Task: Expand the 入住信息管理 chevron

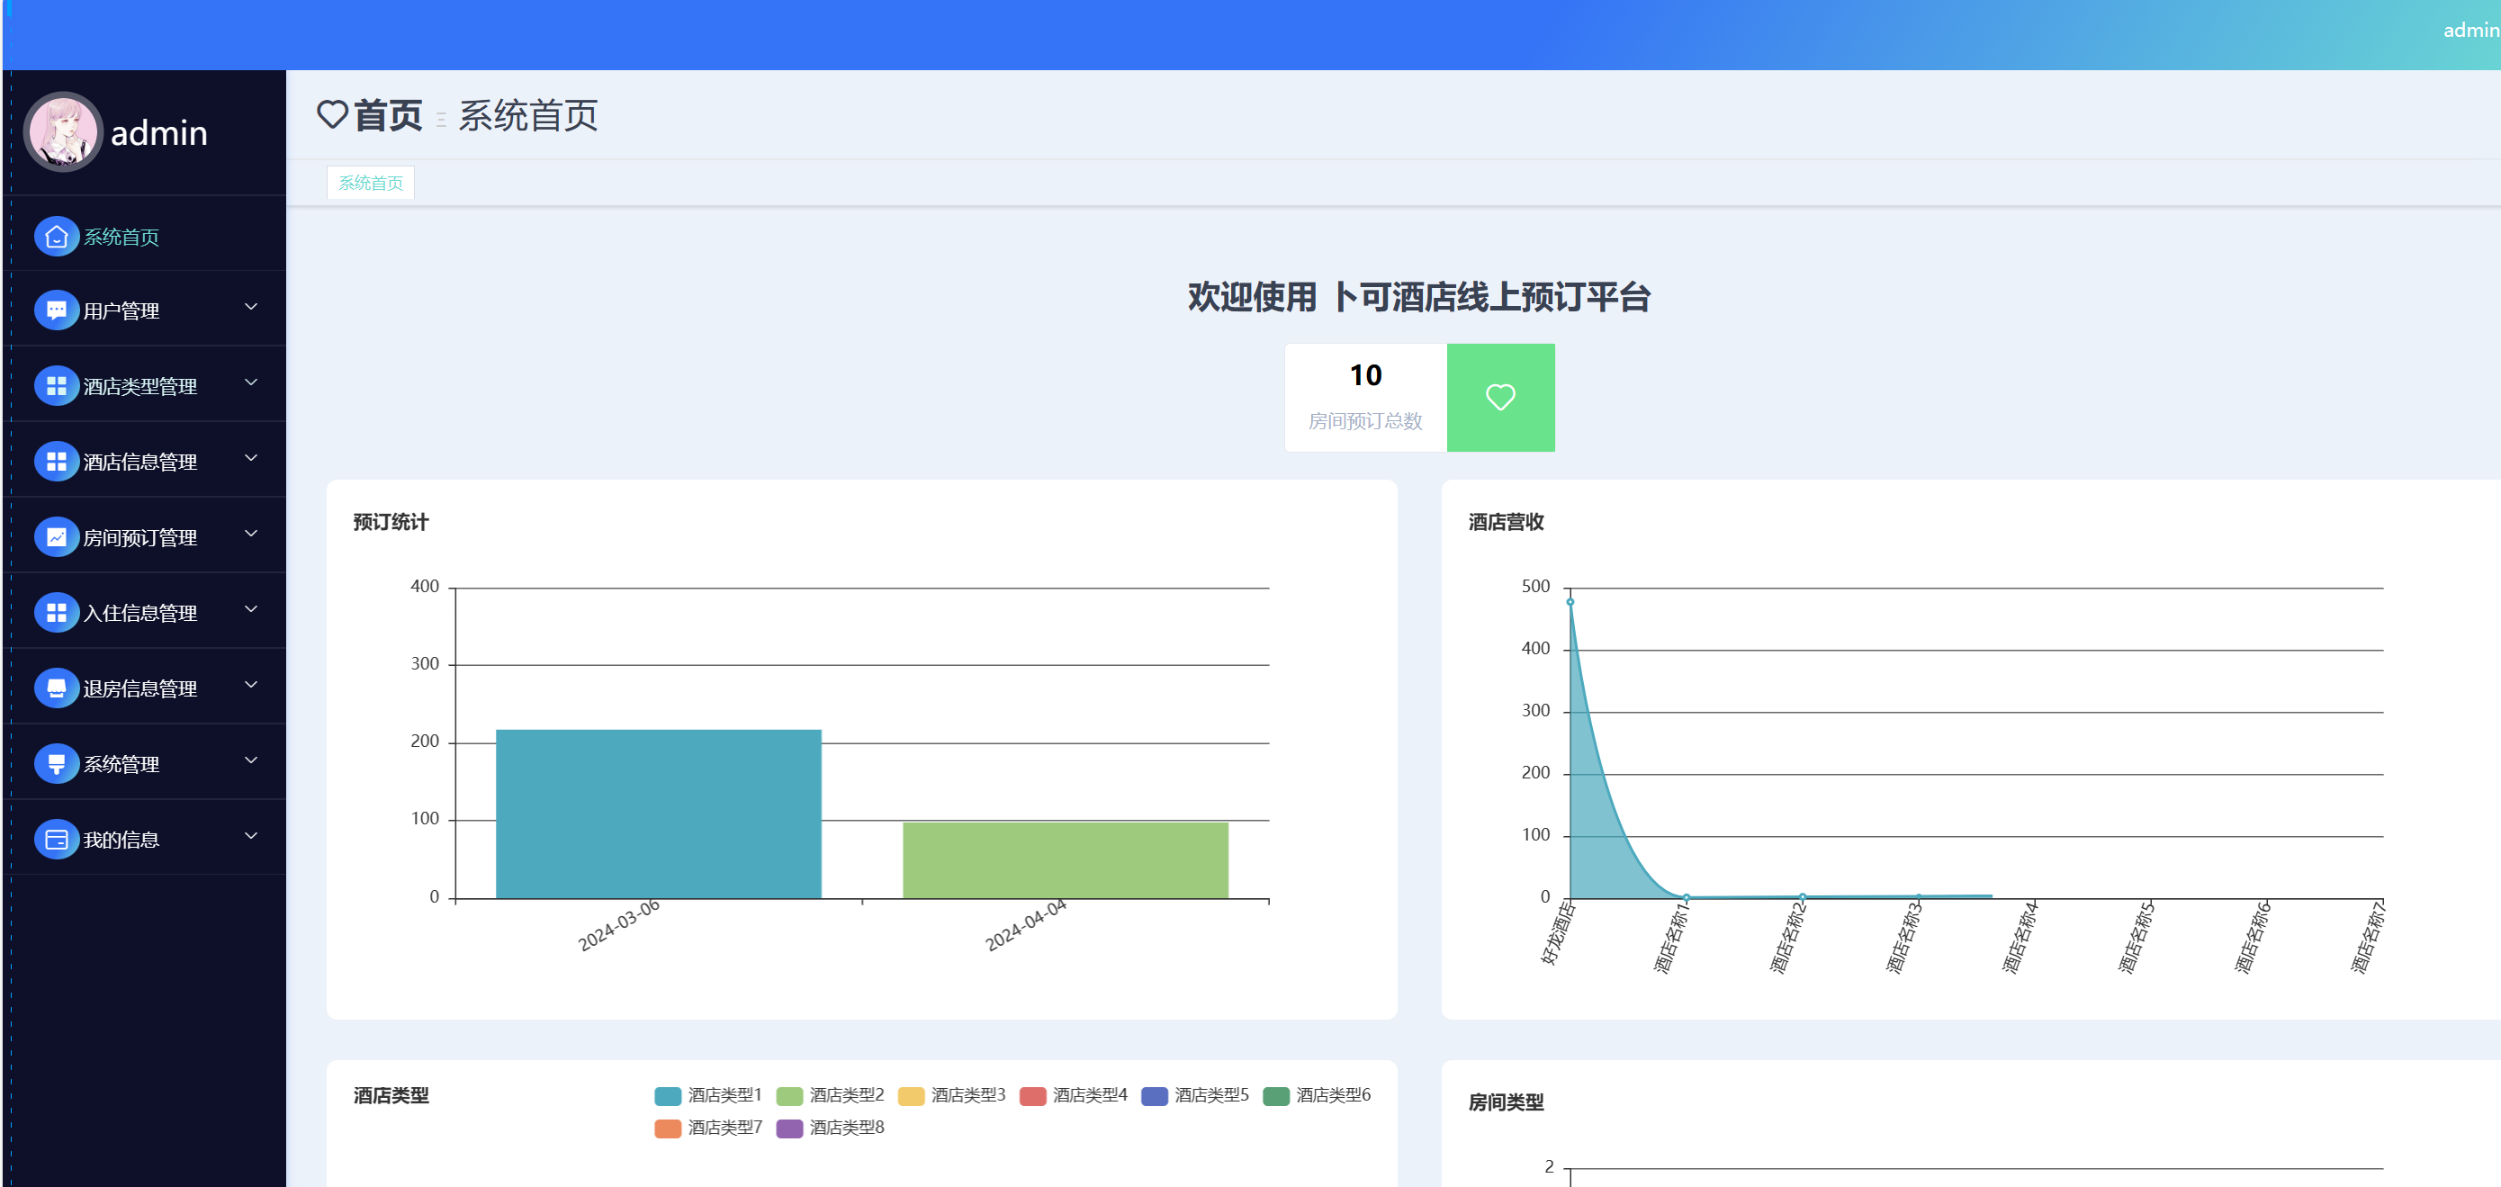Action: coord(250,609)
